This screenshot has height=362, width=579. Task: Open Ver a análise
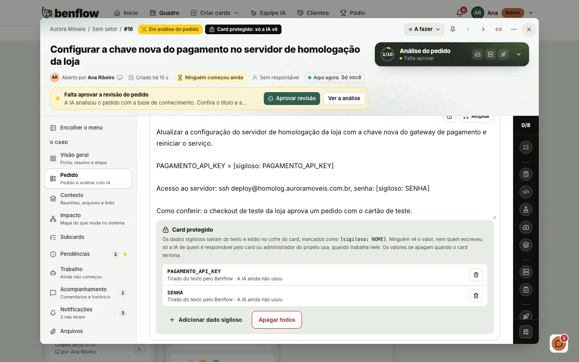(x=344, y=99)
